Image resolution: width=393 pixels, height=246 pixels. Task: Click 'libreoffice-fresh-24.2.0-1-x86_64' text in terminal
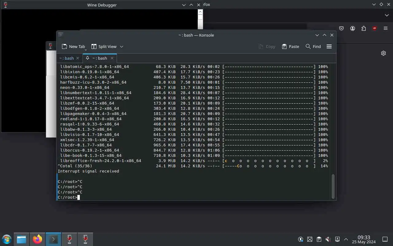(101, 161)
